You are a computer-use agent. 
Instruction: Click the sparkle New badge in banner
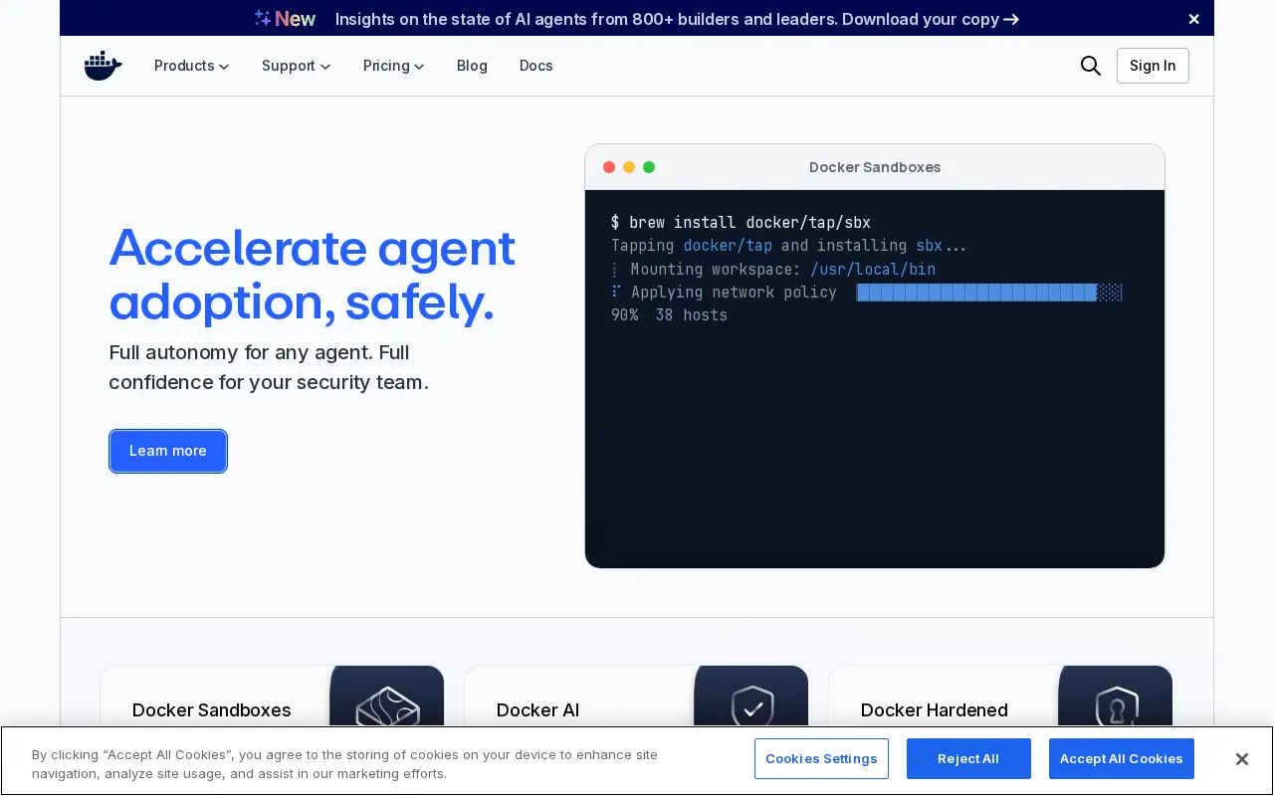(285, 19)
